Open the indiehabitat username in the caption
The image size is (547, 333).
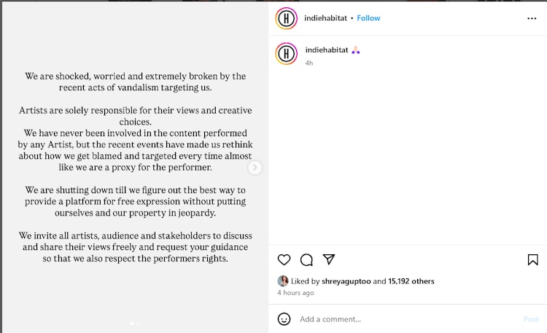click(326, 50)
